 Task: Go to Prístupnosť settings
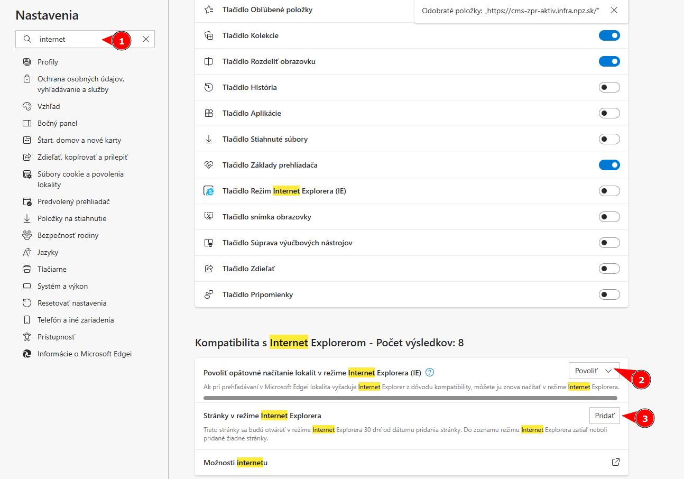57,337
